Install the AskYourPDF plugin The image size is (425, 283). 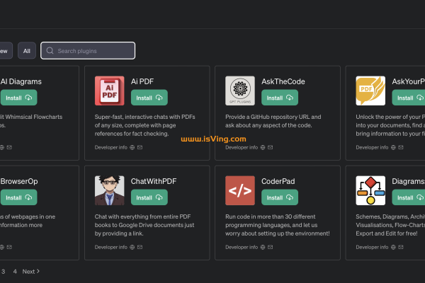pyautogui.click(x=409, y=98)
